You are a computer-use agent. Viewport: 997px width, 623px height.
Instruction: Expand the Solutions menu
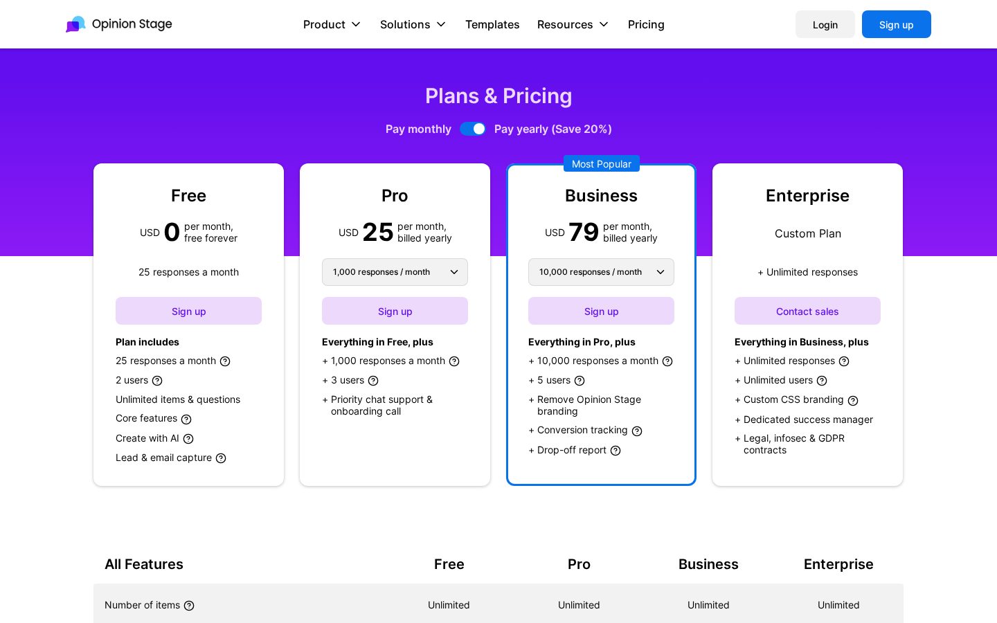(x=413, y=24)
